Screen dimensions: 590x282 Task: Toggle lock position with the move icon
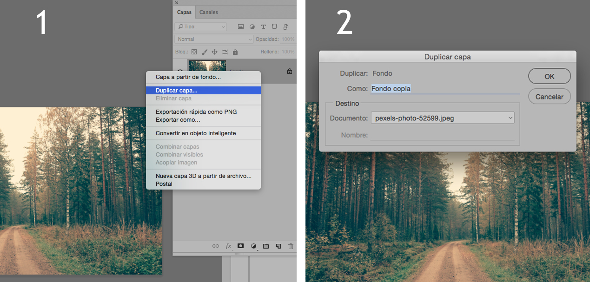coord(214,52)
